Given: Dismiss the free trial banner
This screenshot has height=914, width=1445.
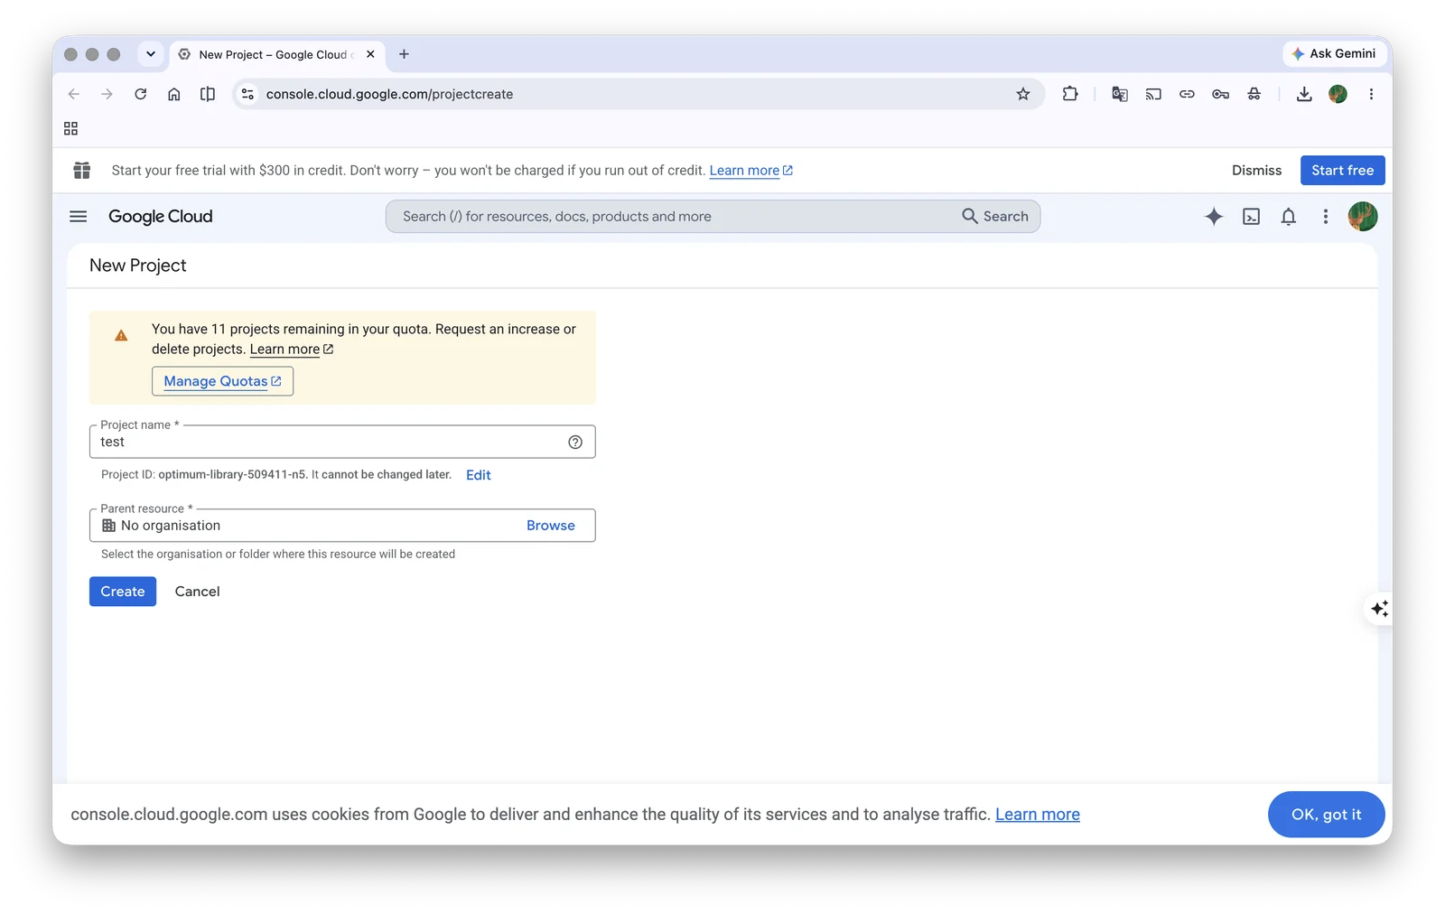Looking at the screenshot, I should tap(1256, 170).
